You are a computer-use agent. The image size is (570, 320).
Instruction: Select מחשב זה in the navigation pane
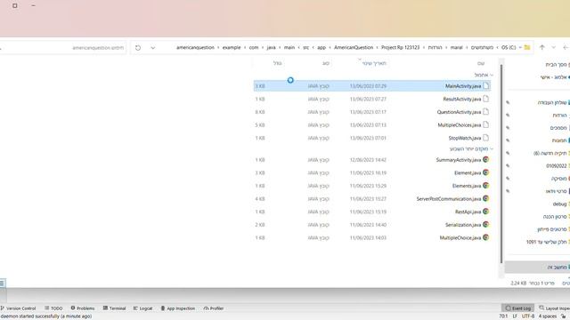coord(537,267)
